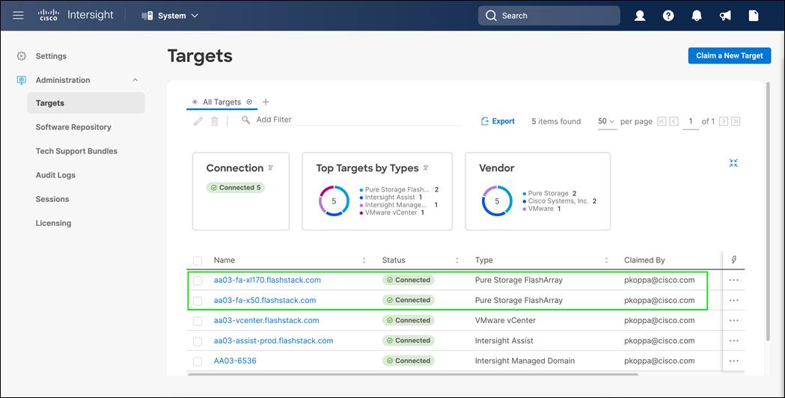Click the Connected 5 status chip
The width and height of the screenshot is (785, 398).
[x=236, y=188]
